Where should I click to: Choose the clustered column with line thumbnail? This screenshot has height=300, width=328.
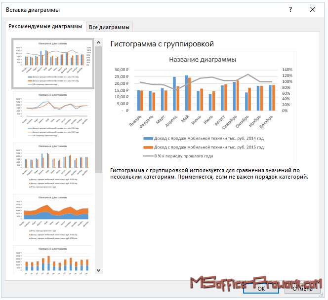tap(53, 64)
